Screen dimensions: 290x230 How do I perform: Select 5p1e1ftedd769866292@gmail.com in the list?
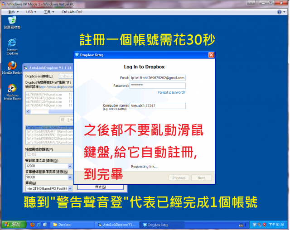coord(49,139)
